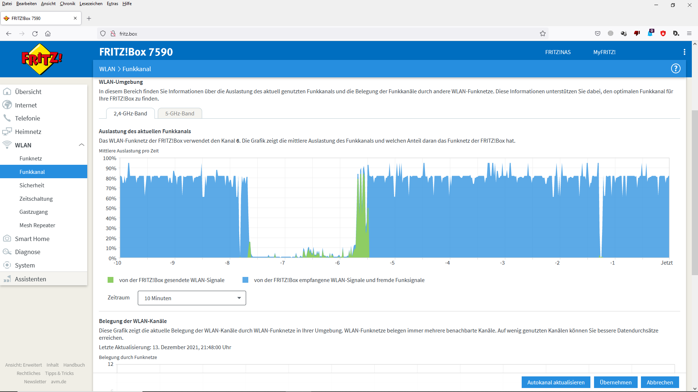
Task: Select Gastzugang in sidebar
Action: click(44, 212)
